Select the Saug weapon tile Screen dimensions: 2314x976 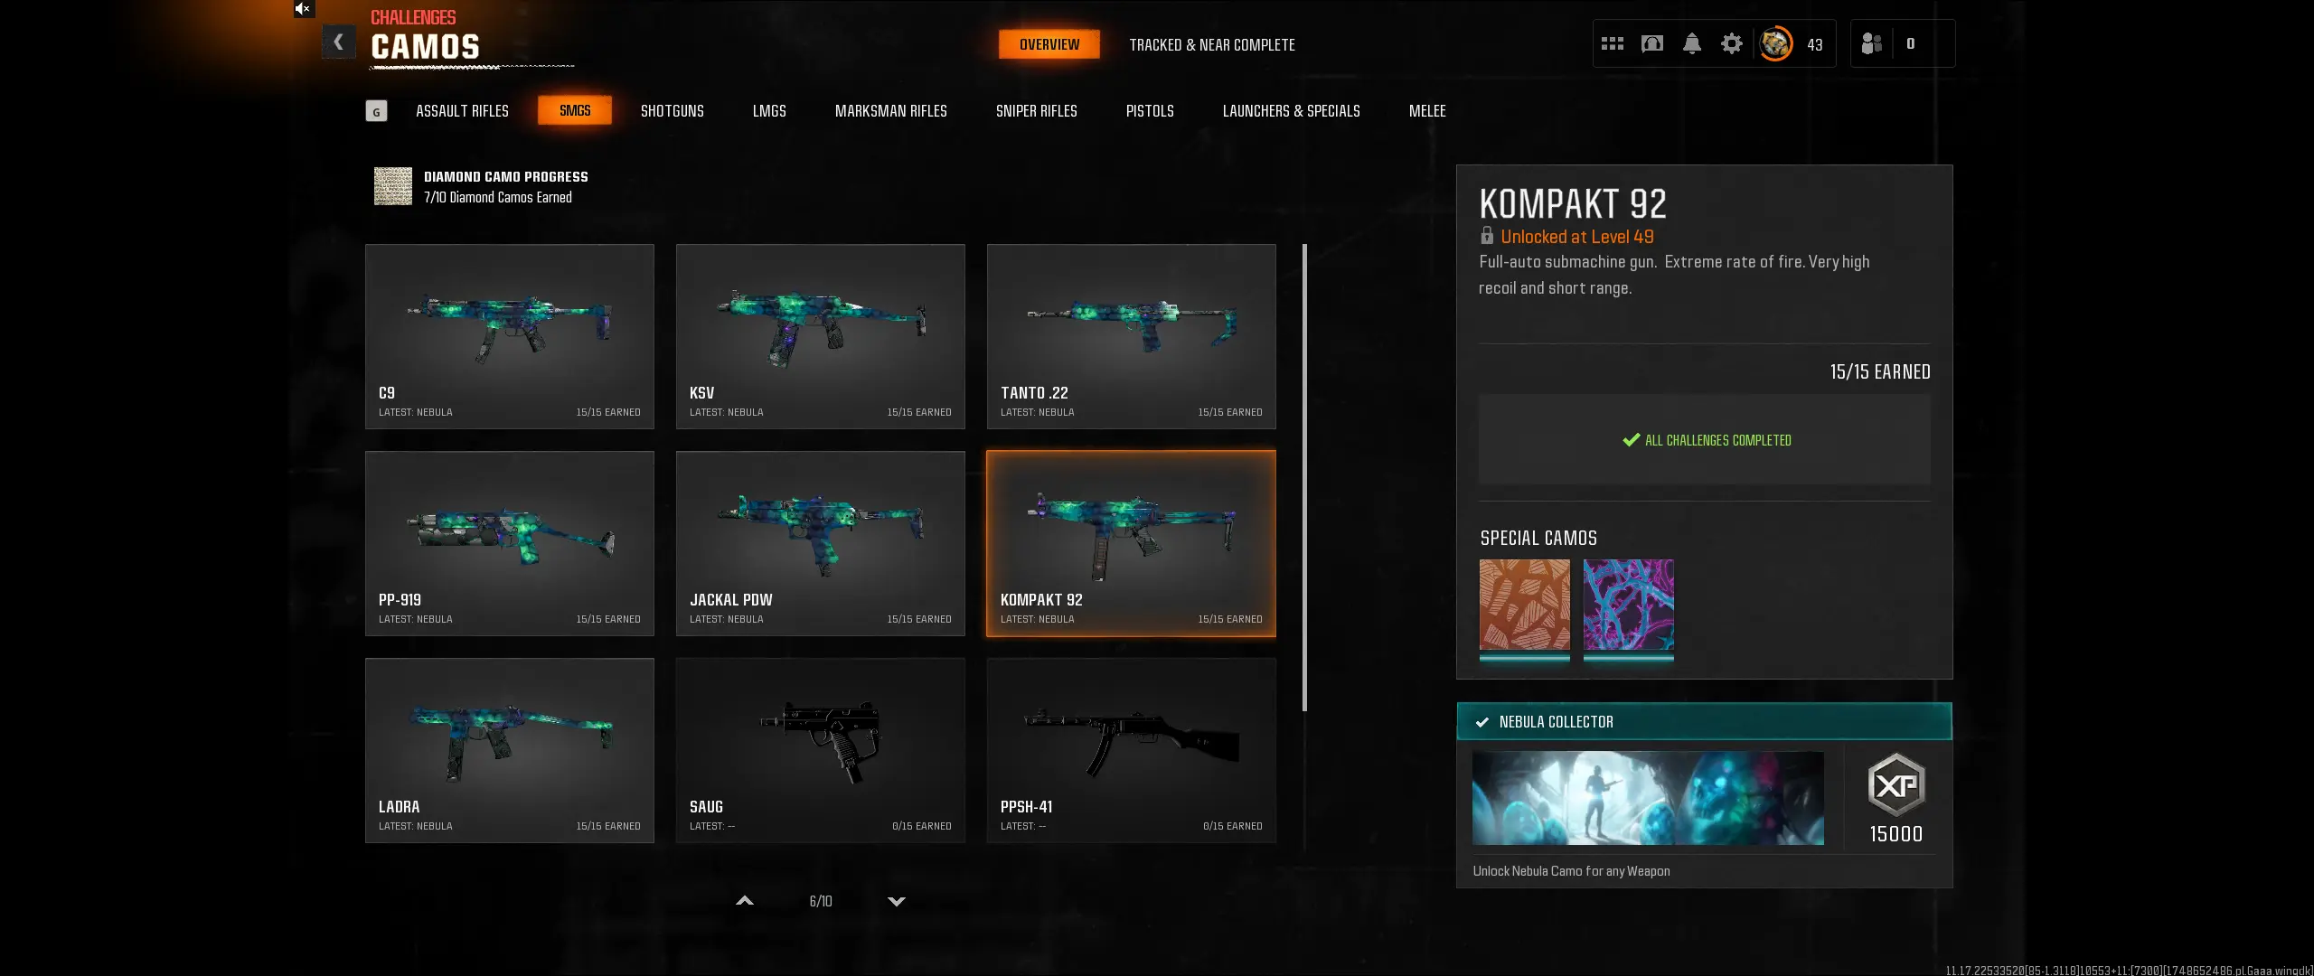click(x=820, y=750)
